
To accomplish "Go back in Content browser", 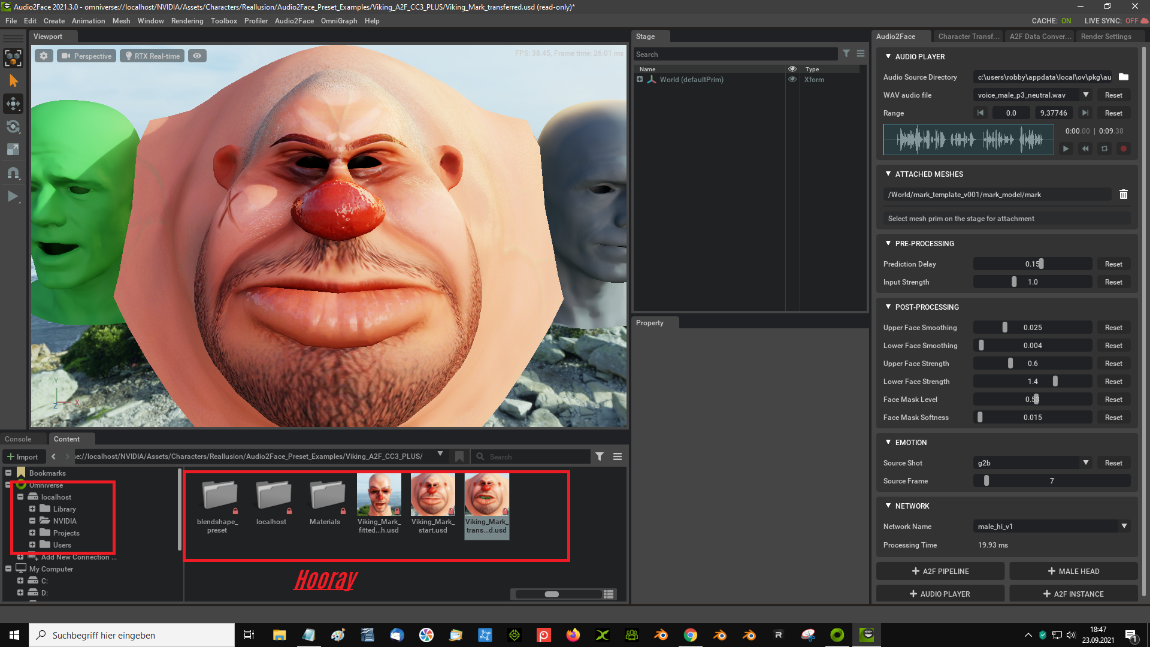I will [x=54, y=456].
